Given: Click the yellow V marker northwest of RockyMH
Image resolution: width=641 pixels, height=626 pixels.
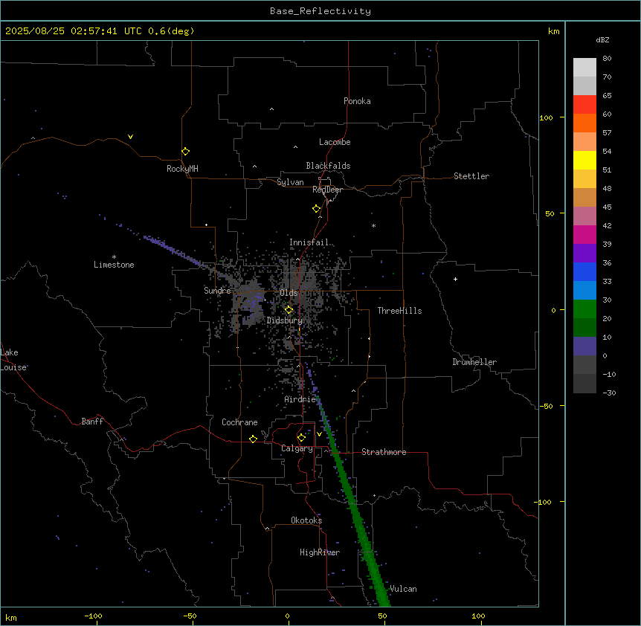Looking at the screenshot, I should point(130,137).
